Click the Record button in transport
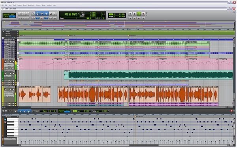This screenshot has height=148, width=237. (x=143, y=14)
